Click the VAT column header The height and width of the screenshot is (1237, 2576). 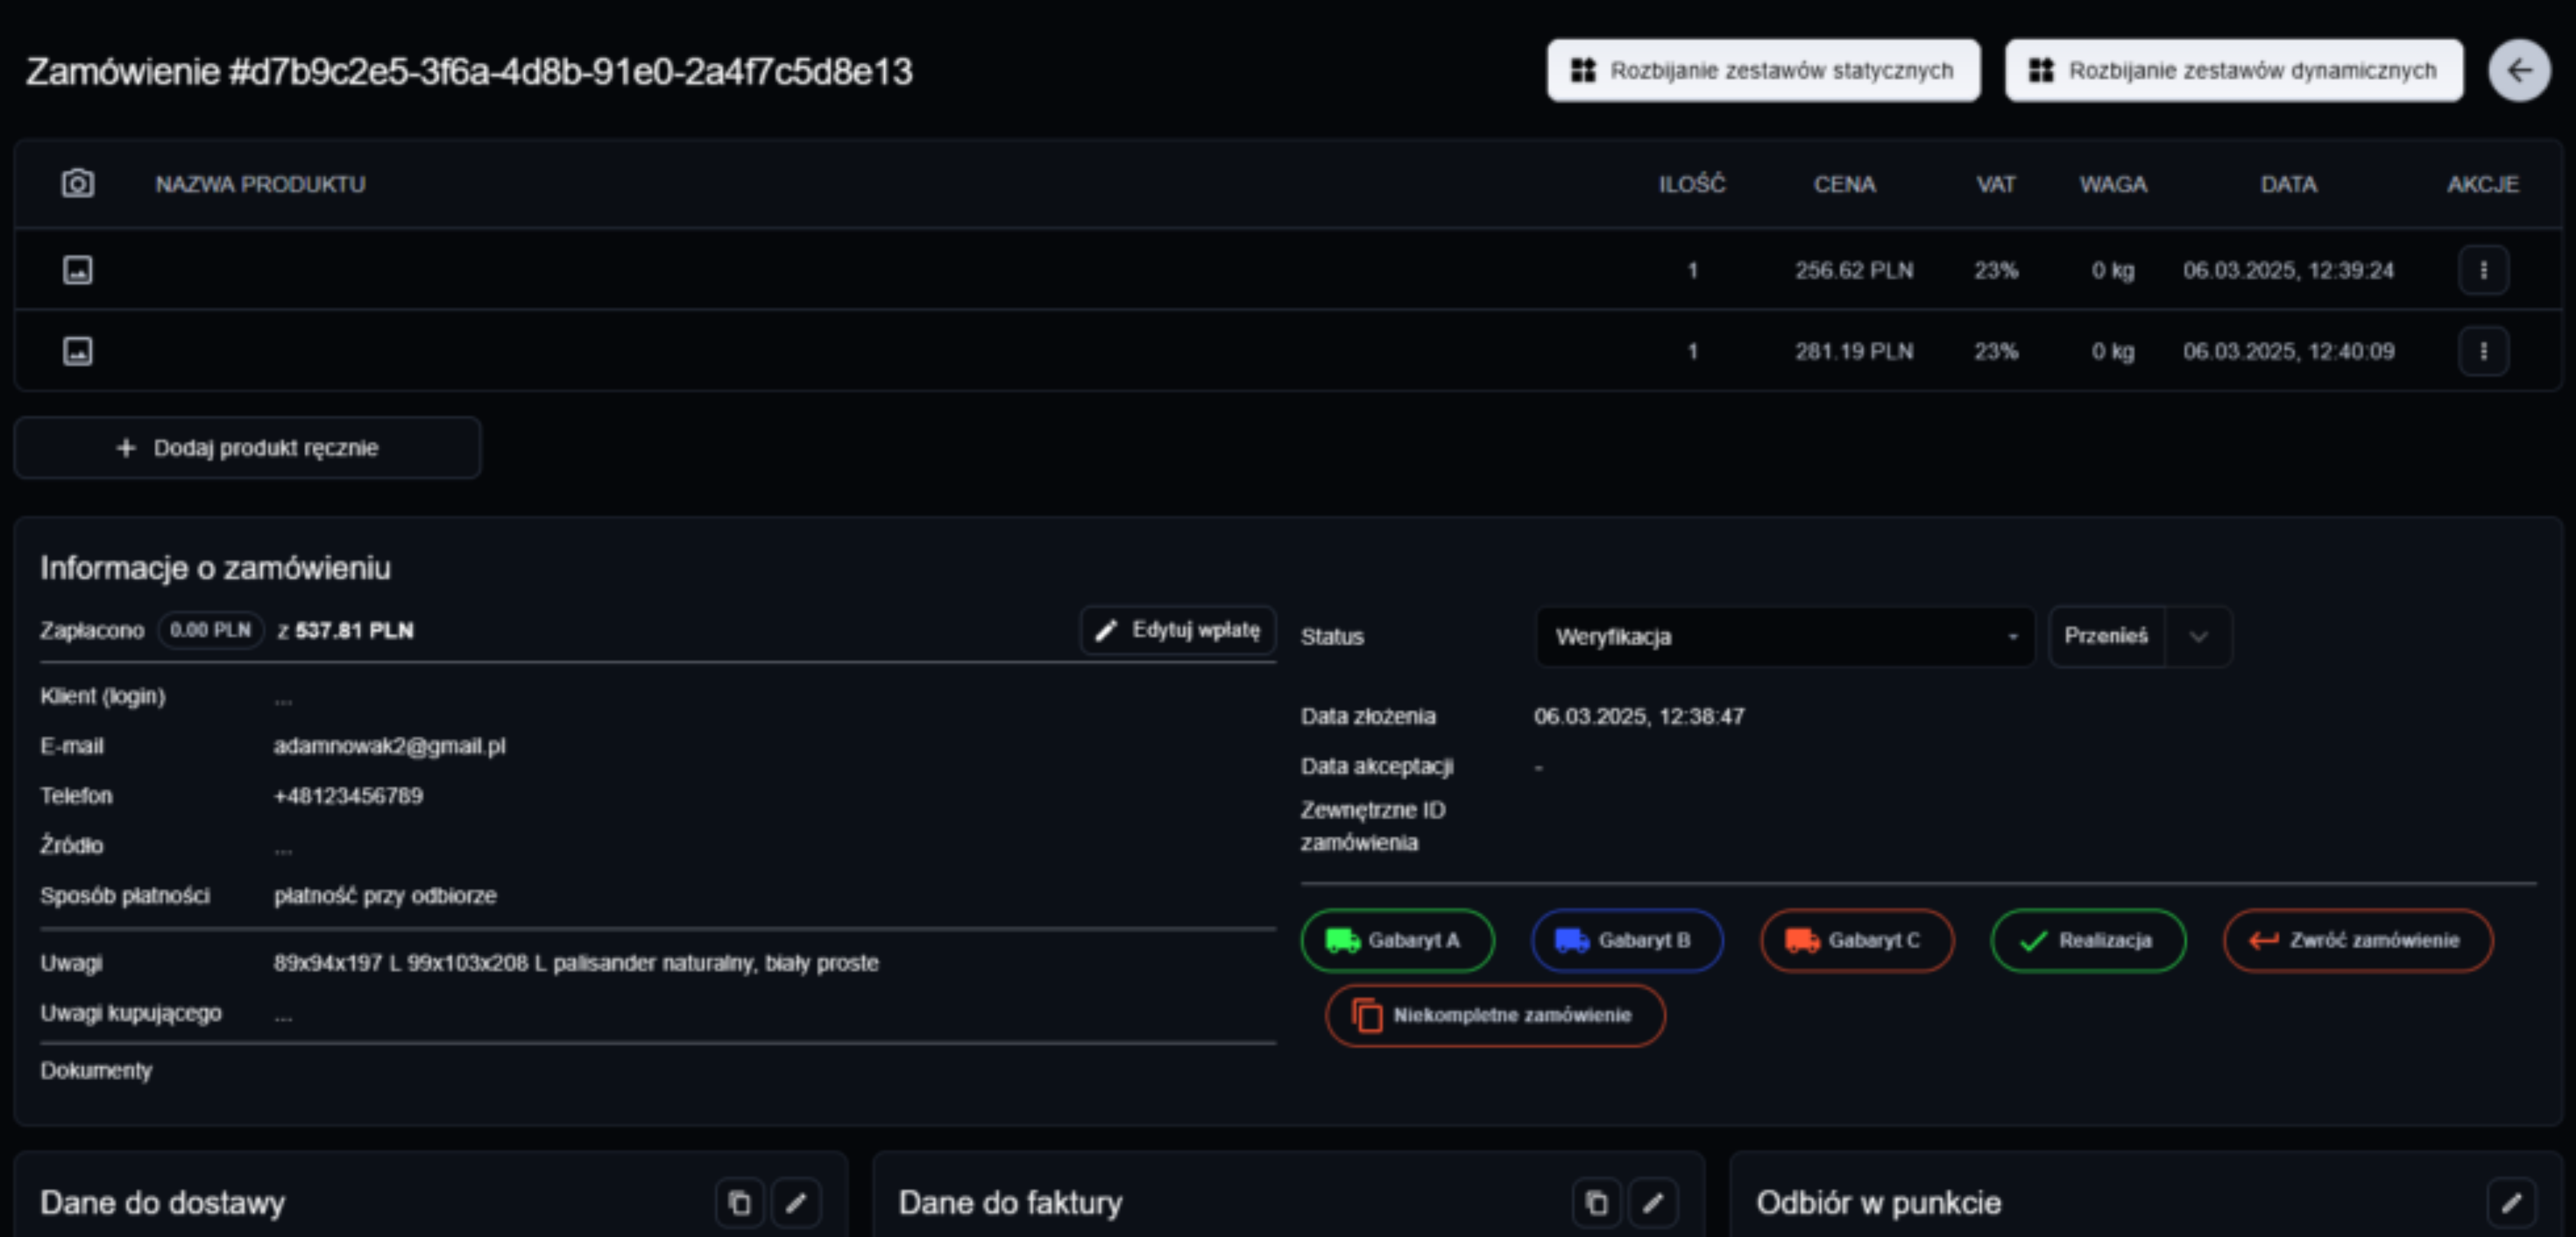point(1996,184)
